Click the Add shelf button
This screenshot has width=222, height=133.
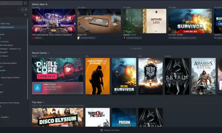(136, 48)
